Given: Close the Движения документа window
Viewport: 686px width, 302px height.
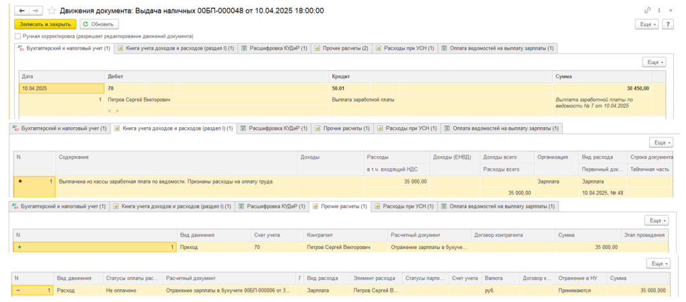Looking at the screenshot, I should 671,10.
